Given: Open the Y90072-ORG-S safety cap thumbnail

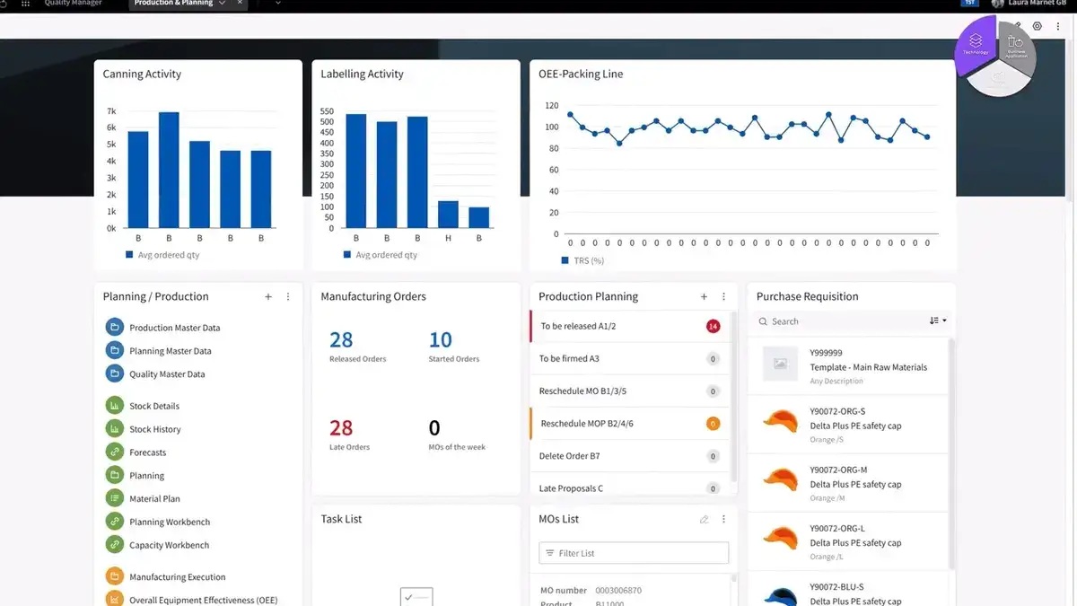Looking at the screenshot, I should click(x=780, y=422).
